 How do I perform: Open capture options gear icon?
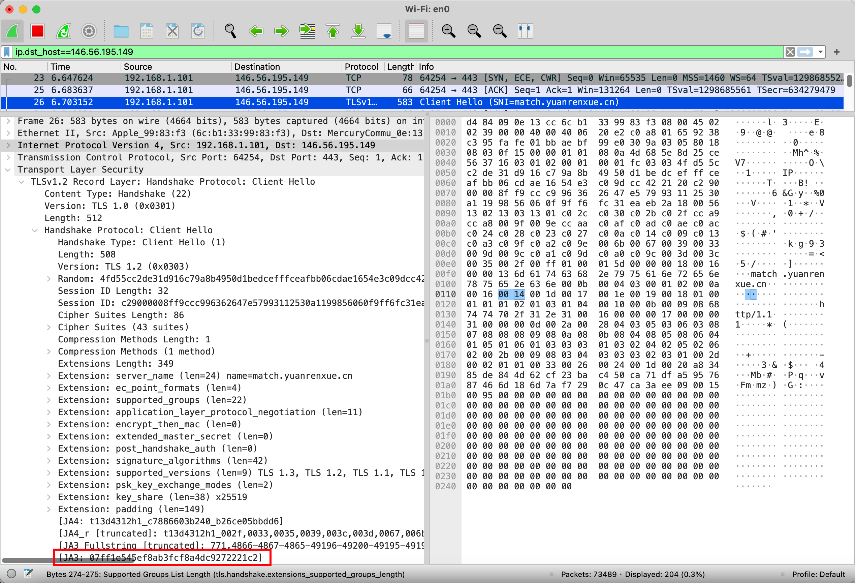pyautogui.click(x=89, y=31)
